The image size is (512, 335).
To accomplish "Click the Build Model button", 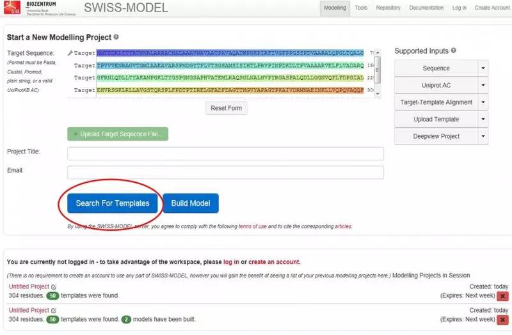I will pyautogui.click(x=191, y=203).
